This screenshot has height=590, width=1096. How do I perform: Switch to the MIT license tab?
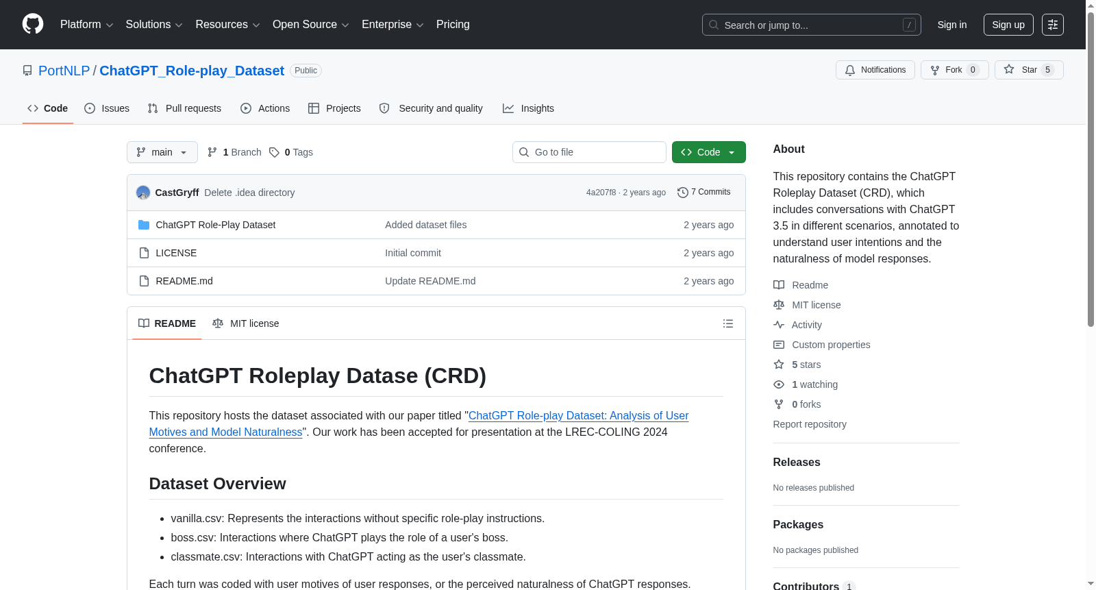(246, 323)
